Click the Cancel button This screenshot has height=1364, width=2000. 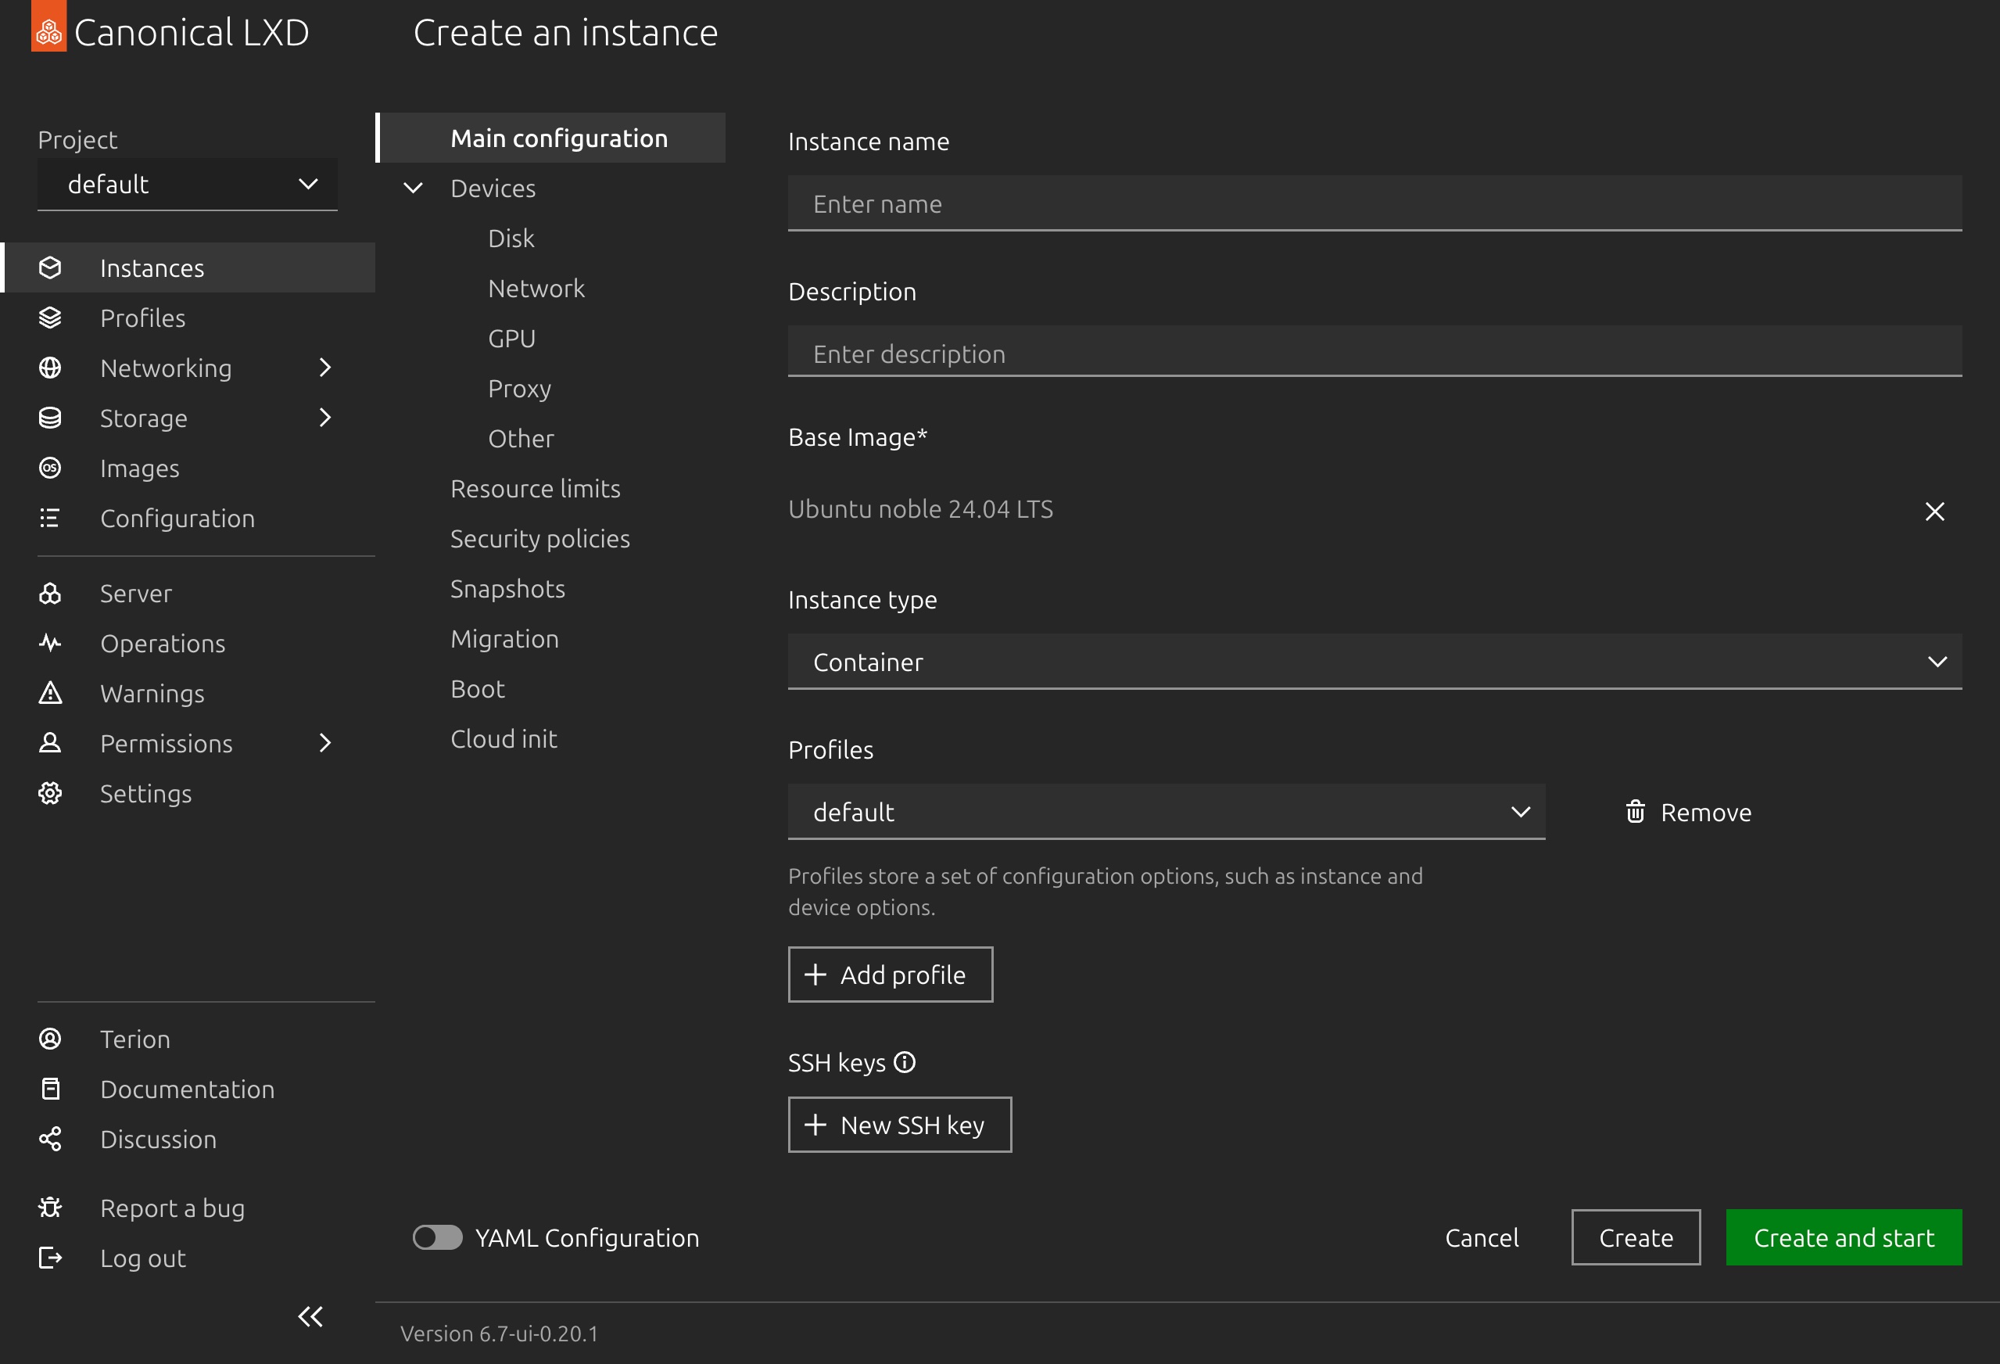(1482, 1237)
